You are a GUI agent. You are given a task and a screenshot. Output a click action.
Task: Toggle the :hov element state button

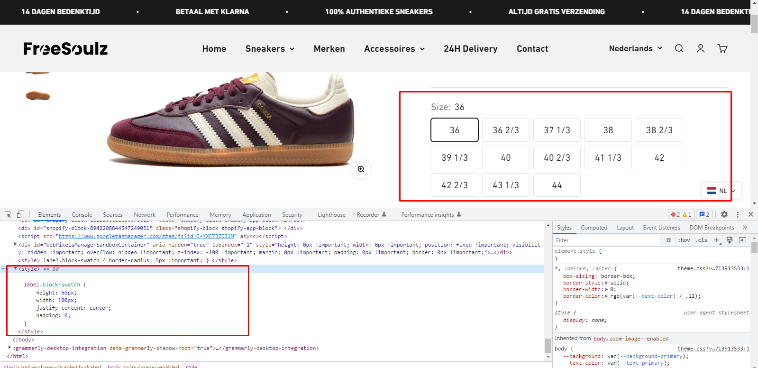pyautogui.click(x=684, y=240)
